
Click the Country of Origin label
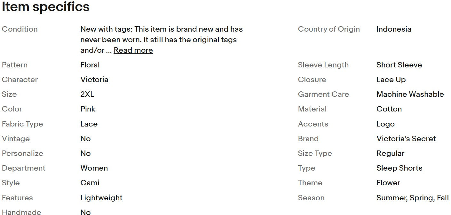coord(328,29)
